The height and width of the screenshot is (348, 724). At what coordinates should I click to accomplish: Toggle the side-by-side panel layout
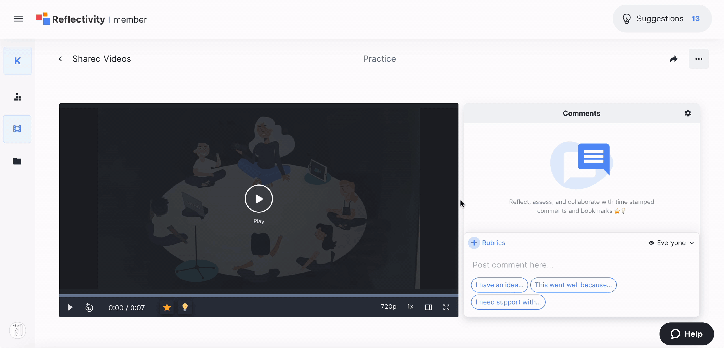point(428,307)
